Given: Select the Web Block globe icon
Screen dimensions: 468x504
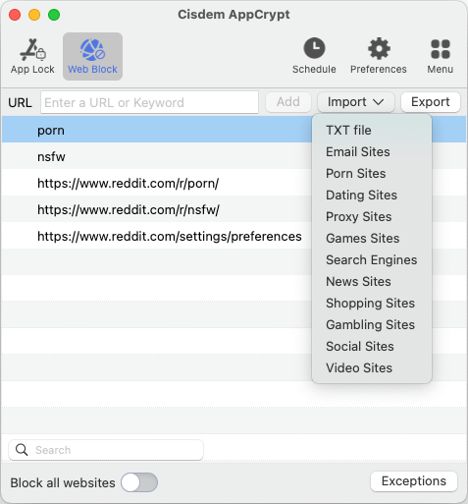Looking at the screenshot, I should pyautogui.click(x=92, y=50).
